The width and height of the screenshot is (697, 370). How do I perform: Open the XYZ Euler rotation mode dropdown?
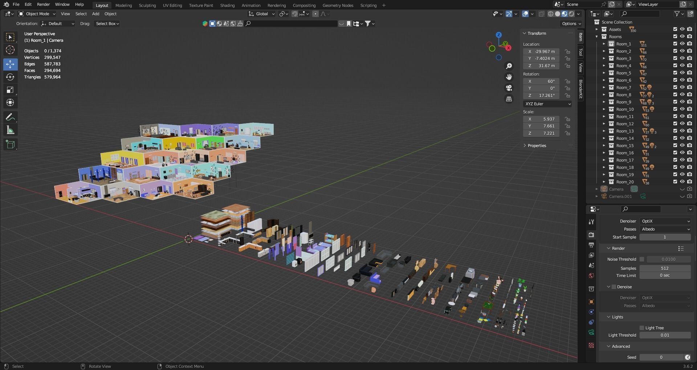pyautogui.click(x=547, y=104)
